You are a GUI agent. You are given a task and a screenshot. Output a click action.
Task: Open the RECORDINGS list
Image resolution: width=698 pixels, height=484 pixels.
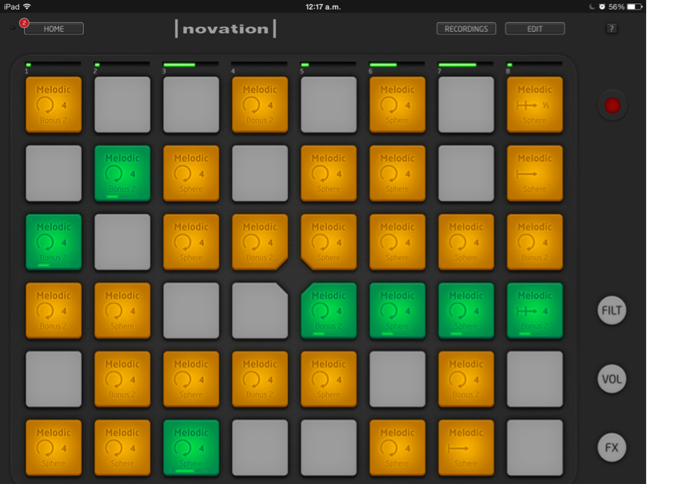tap(466, 29)
